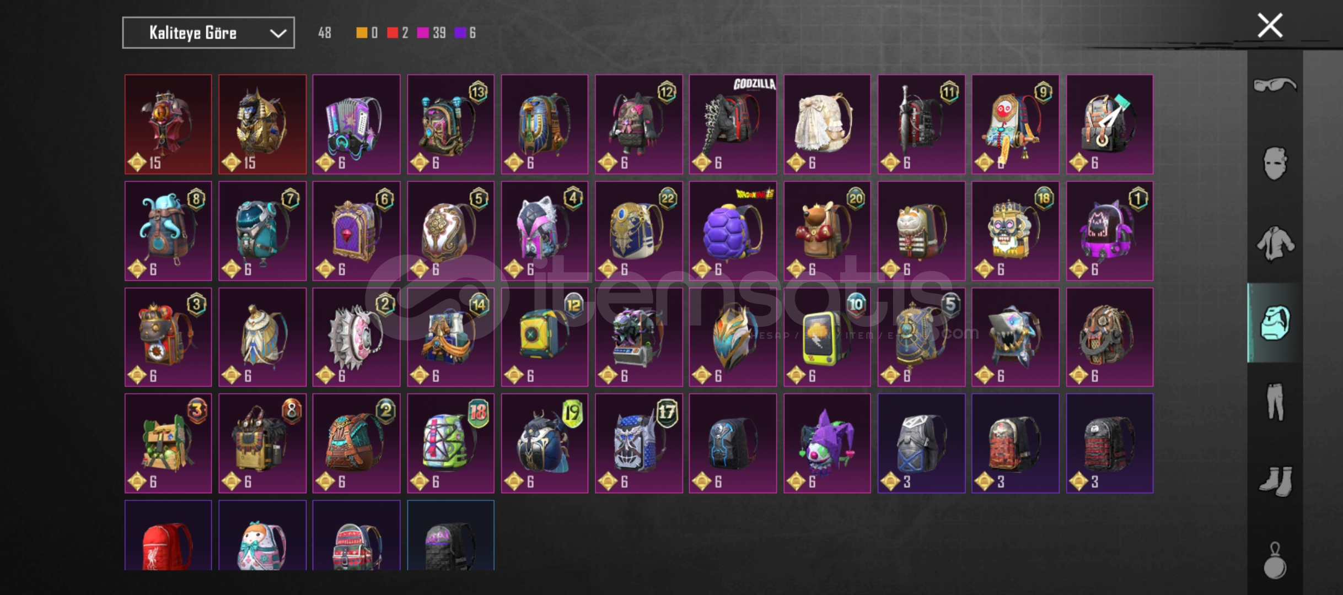1343x595 pixels.
Task: Open the grenade category icon
Action: coord(1275,561)
